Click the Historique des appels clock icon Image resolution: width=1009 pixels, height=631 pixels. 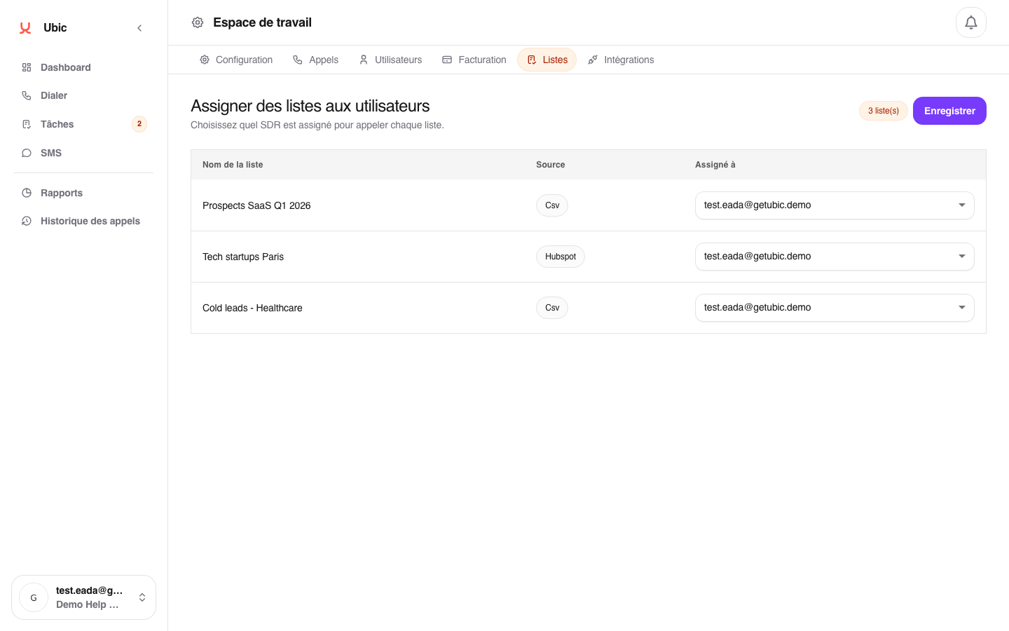[x=27, y=221]
